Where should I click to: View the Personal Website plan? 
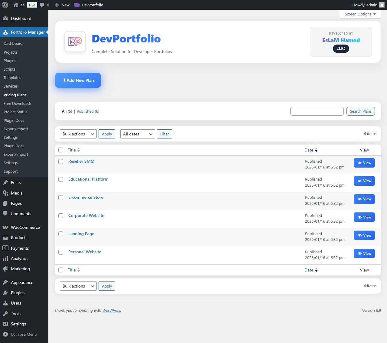[x=364, y=254]
